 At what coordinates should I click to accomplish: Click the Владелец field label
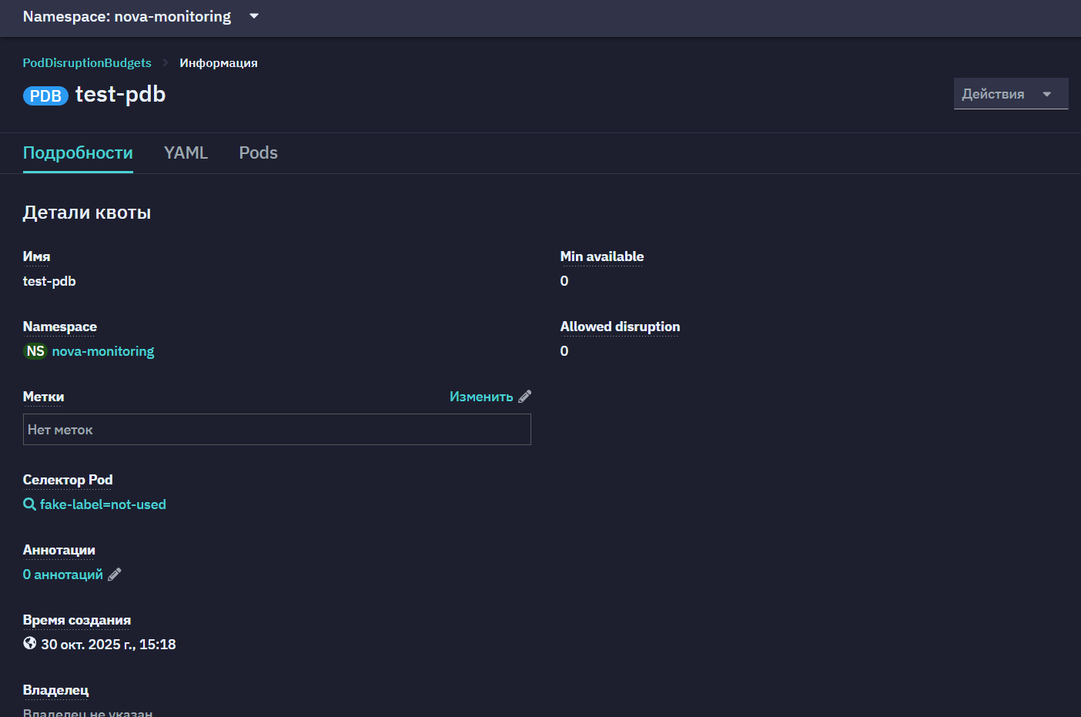pyautogui.click(x=56, y=690)
